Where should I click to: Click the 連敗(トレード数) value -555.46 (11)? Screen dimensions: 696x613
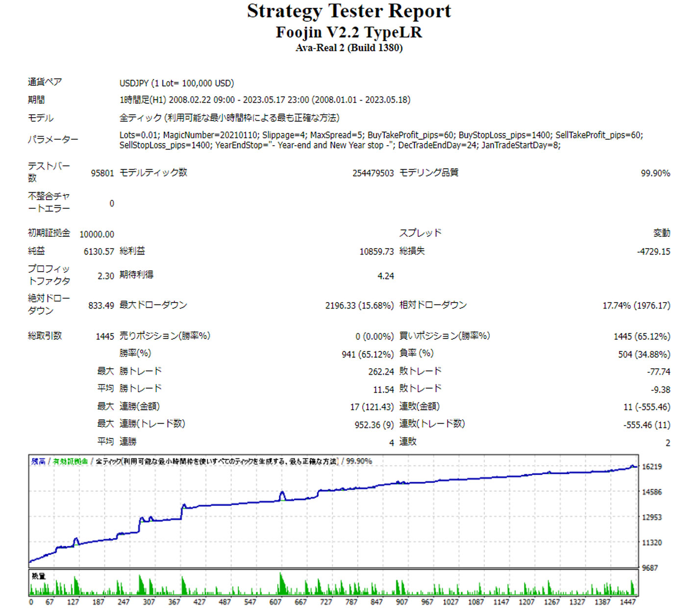pos(646,425)
